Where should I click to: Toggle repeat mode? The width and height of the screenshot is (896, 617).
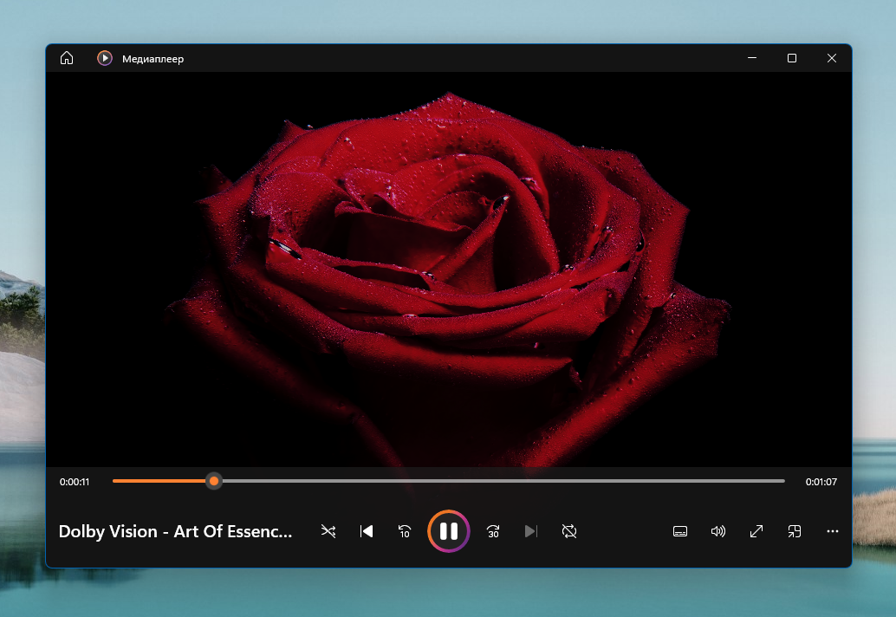pos(568,531)
